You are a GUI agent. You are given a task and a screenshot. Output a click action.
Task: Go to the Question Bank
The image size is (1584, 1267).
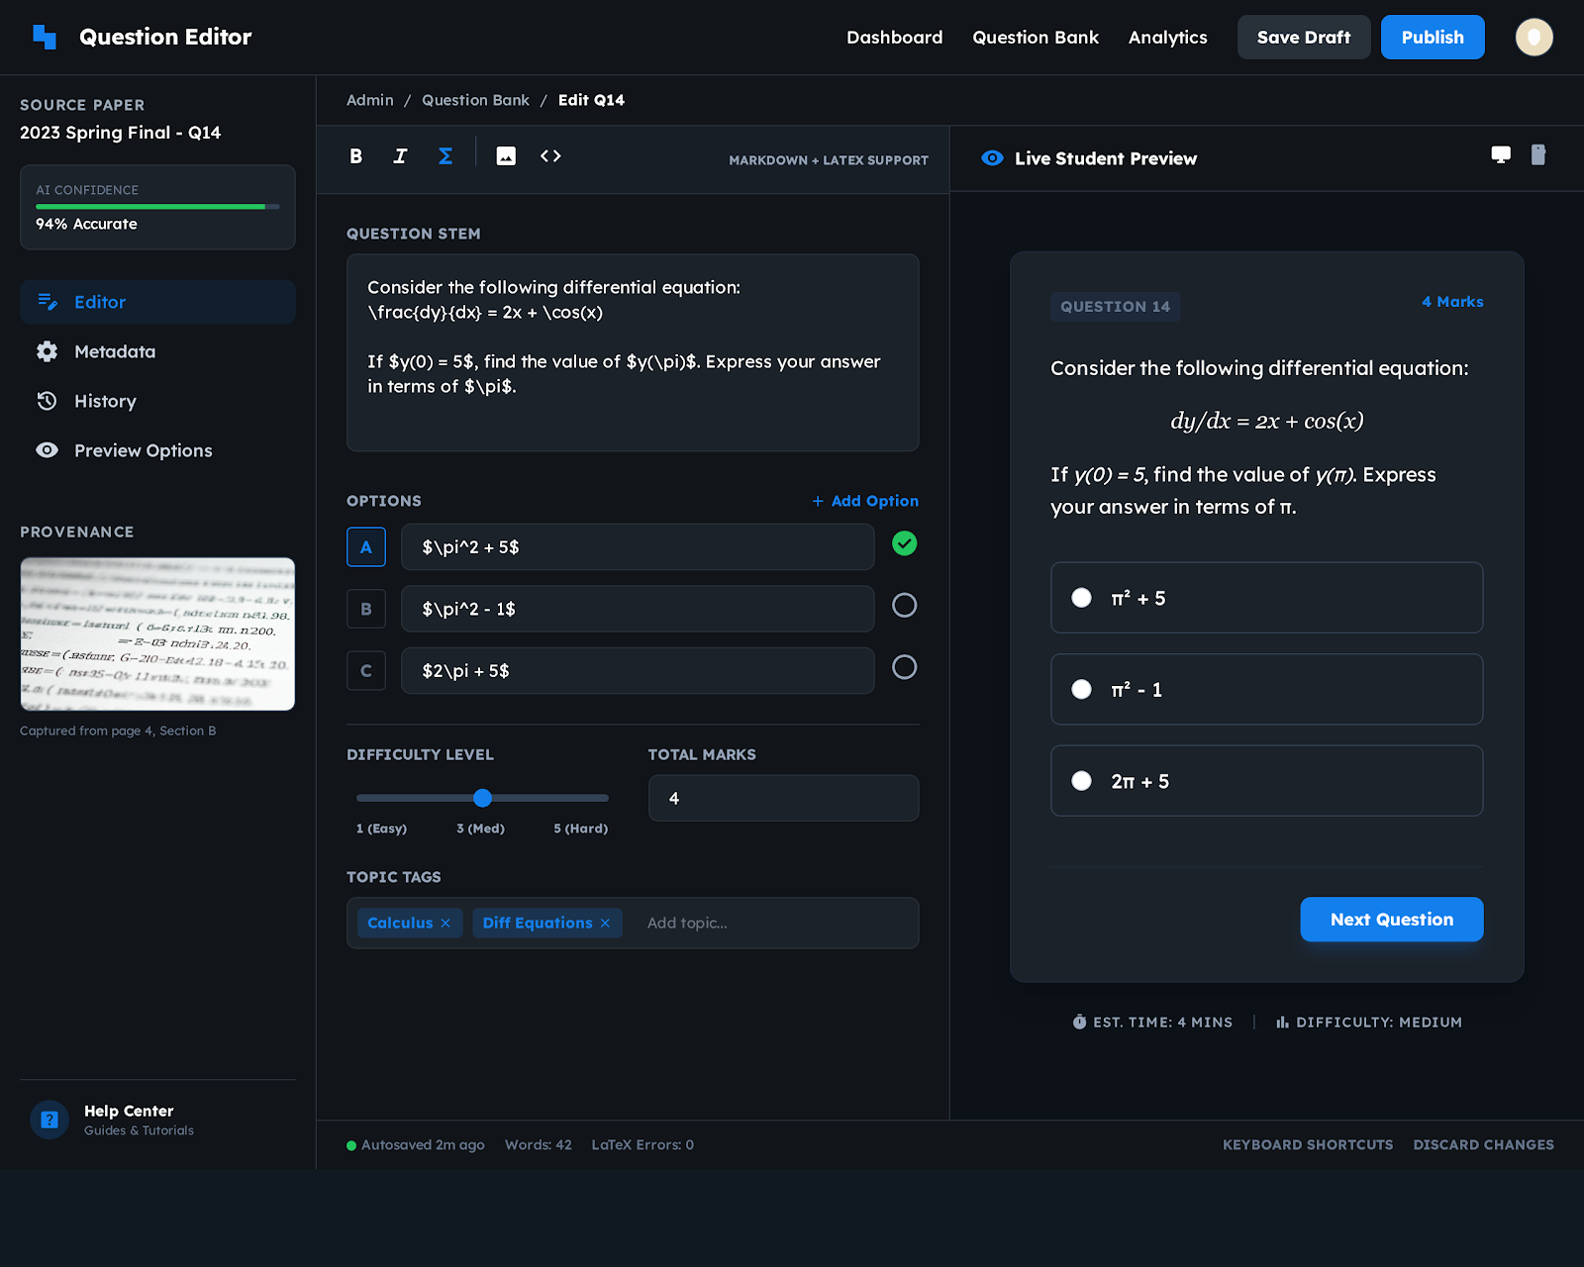pyautogui.click(x=1035, y=37)
